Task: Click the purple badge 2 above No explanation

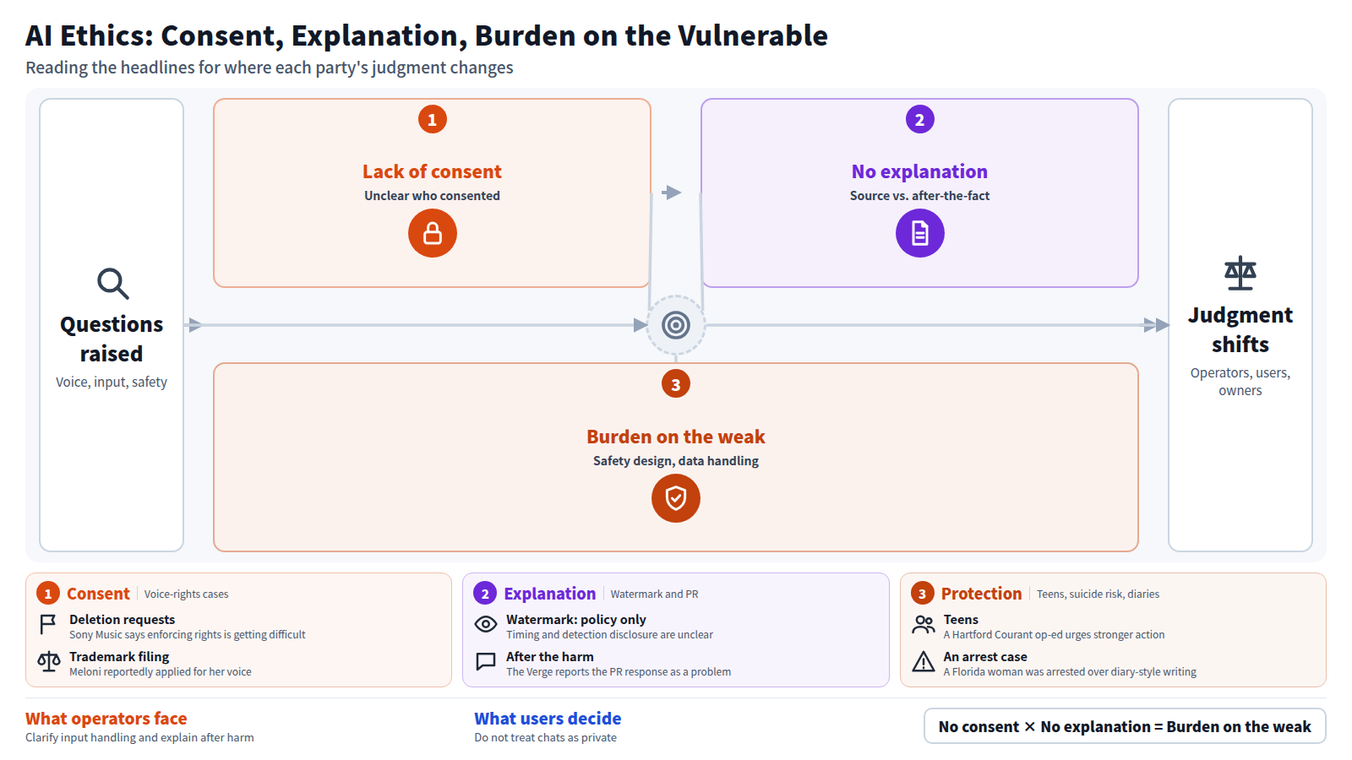Action: (x=920, y=119)
